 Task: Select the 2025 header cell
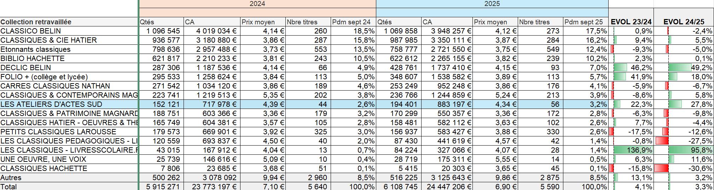pyautogui.click(x=492, y=4)
